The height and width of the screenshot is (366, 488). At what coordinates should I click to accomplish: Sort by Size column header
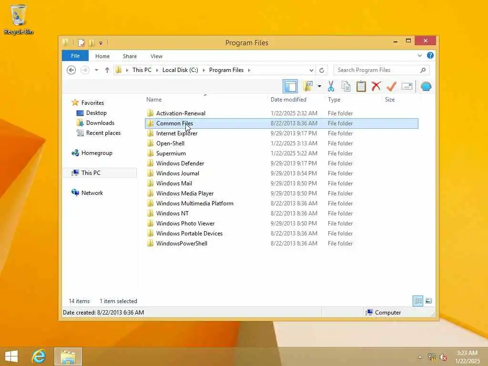400,100
